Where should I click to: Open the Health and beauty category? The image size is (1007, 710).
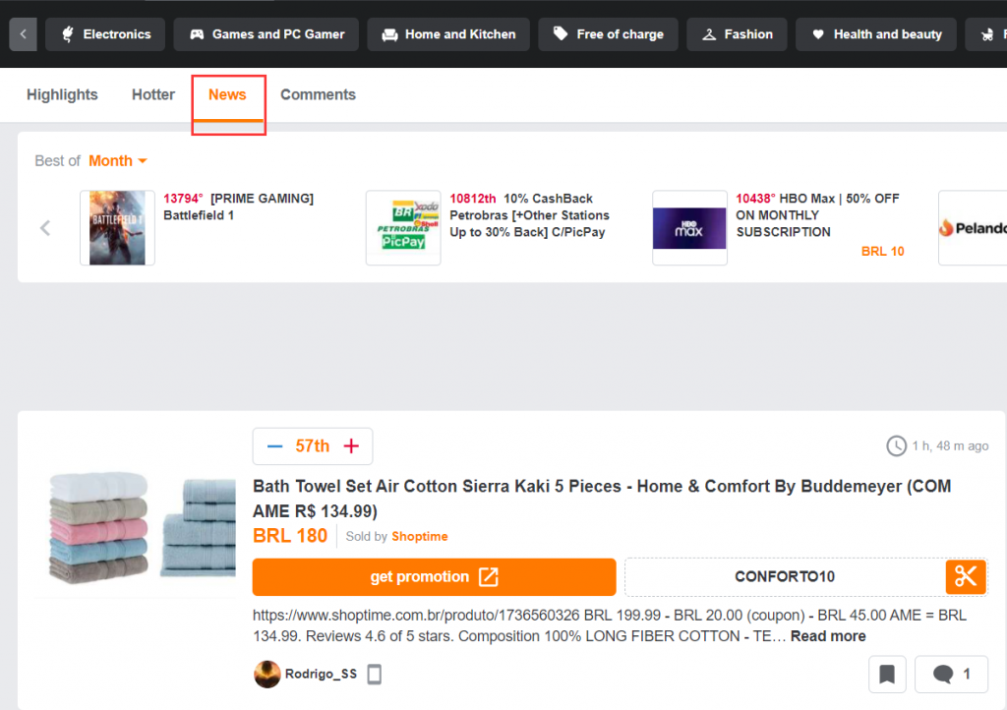pos(876,34)
